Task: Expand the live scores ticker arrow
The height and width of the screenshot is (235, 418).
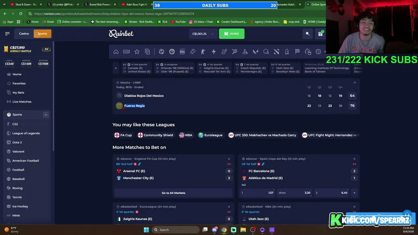Action: tap(116, 68)
